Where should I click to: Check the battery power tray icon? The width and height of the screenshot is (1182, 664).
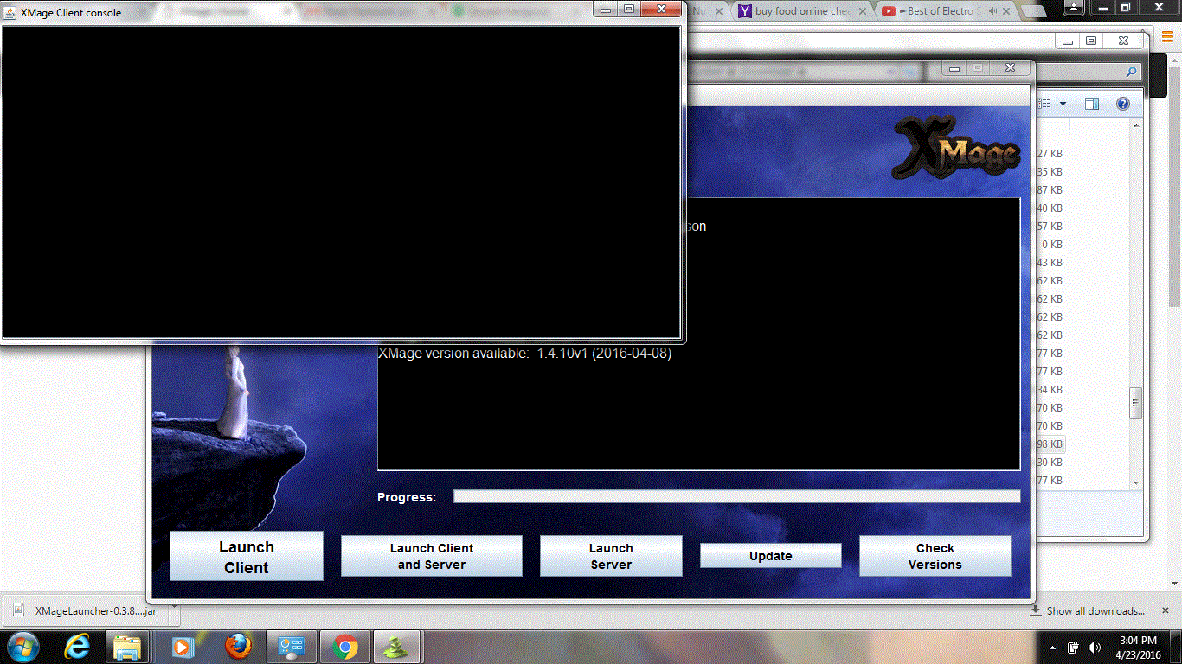(1074, 647)
